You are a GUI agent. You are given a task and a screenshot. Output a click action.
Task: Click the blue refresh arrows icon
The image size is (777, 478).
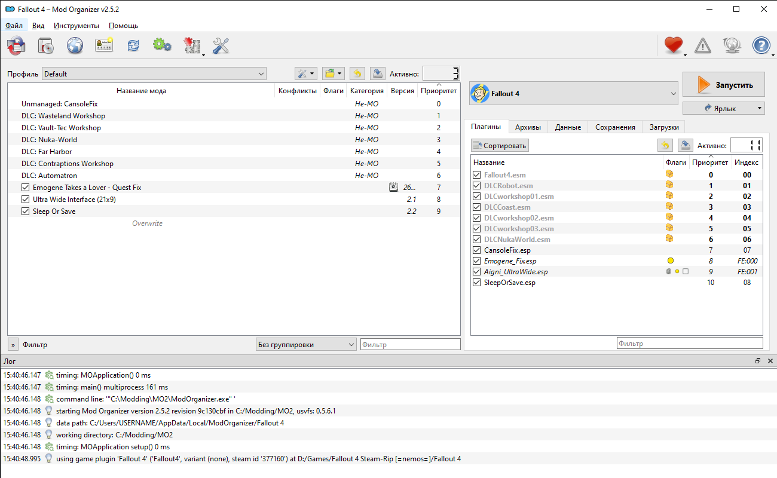pyautogui.click(x=133, y=45)
